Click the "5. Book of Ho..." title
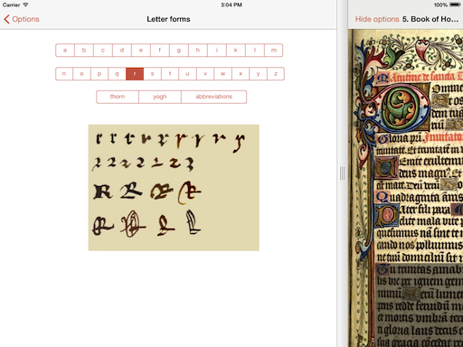The width and height of the screenshot is (463, 347). [x=430, y=19]
